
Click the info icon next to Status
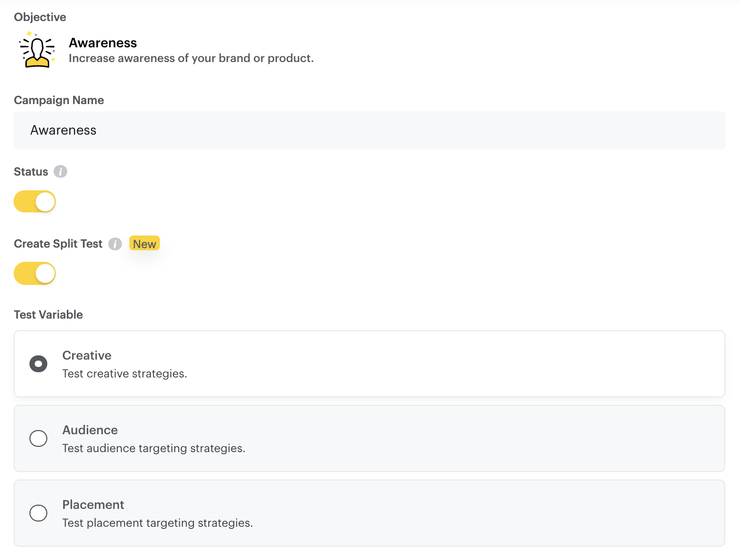60,172
